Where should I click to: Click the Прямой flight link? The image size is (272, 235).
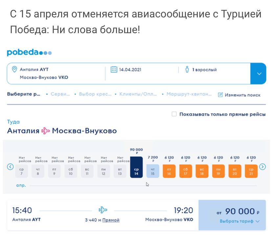(x=111, y=220)
